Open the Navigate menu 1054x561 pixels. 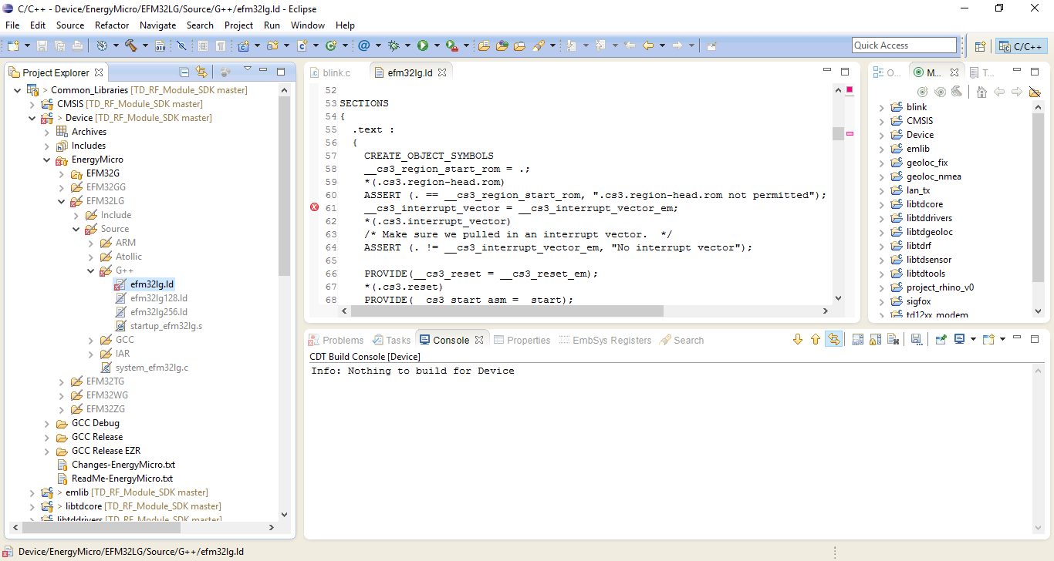point(157,25)
